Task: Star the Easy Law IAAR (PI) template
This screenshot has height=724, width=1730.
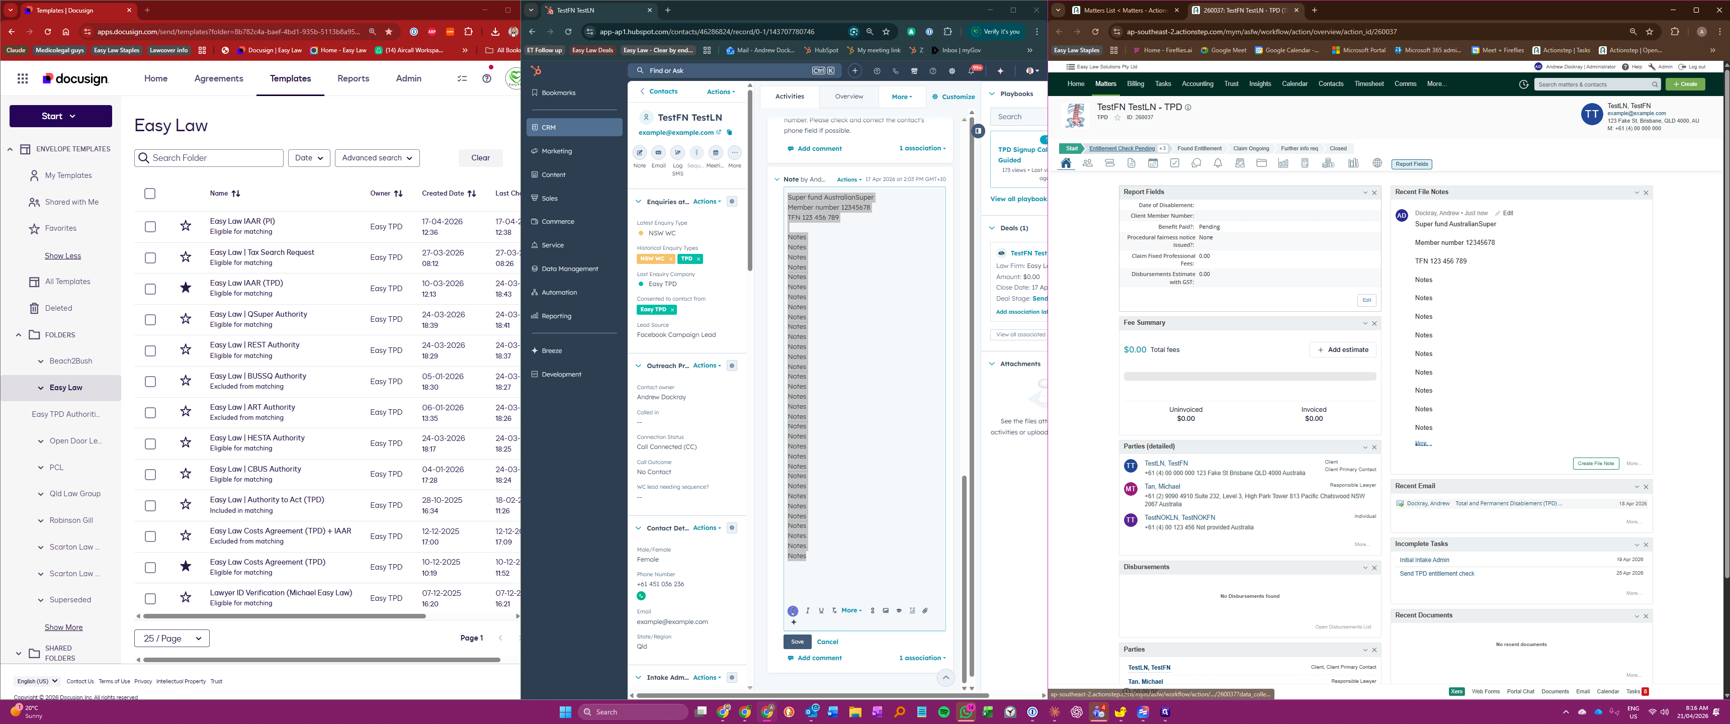Action: pos(186,226)
